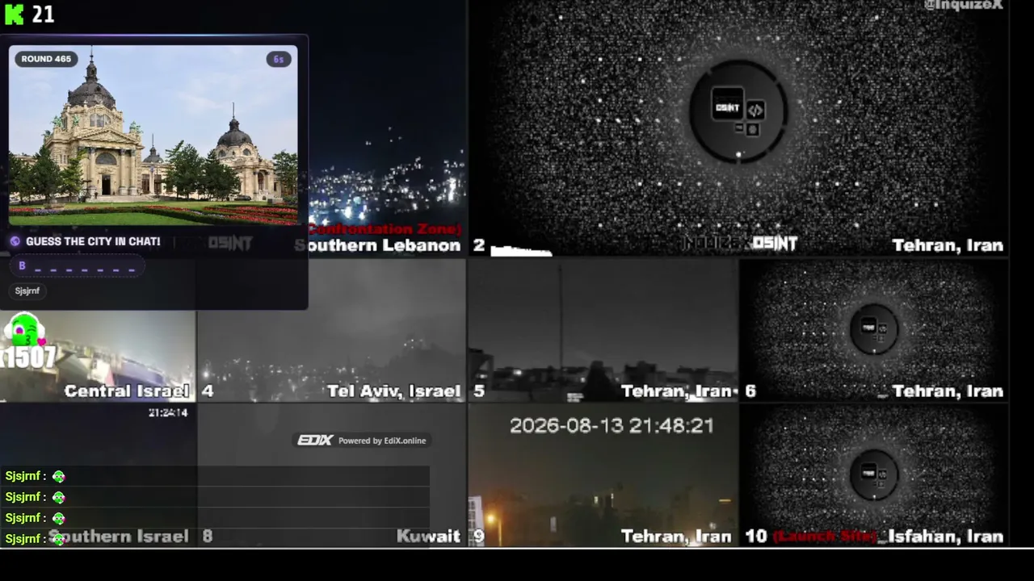This screenshot has width=1034, height=581.
Task: Click the feed number 10
Action: tap(755, 537)
